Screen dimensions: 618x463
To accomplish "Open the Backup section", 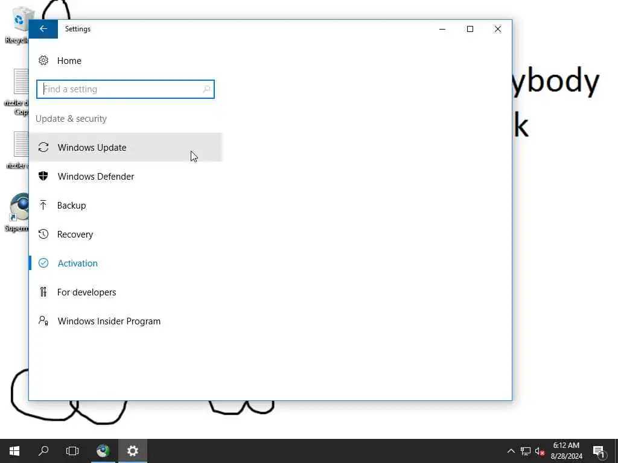I will [x=126, y=205].
